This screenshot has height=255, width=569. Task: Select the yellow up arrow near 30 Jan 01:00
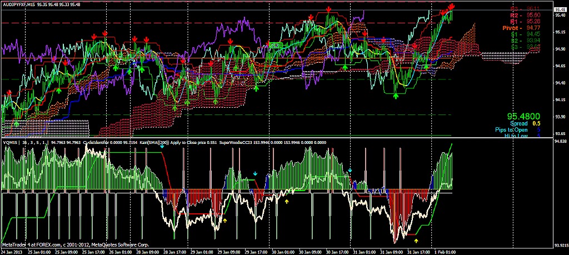tap(287, 201)
